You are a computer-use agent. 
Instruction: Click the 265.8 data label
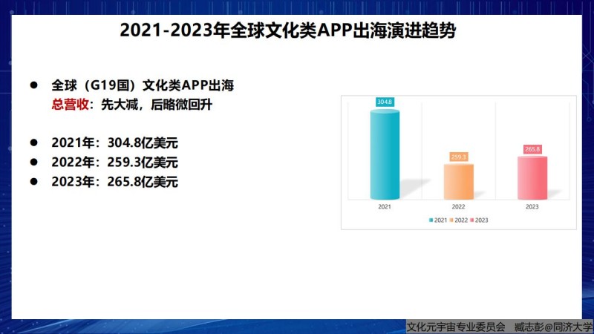pos(532,149)
